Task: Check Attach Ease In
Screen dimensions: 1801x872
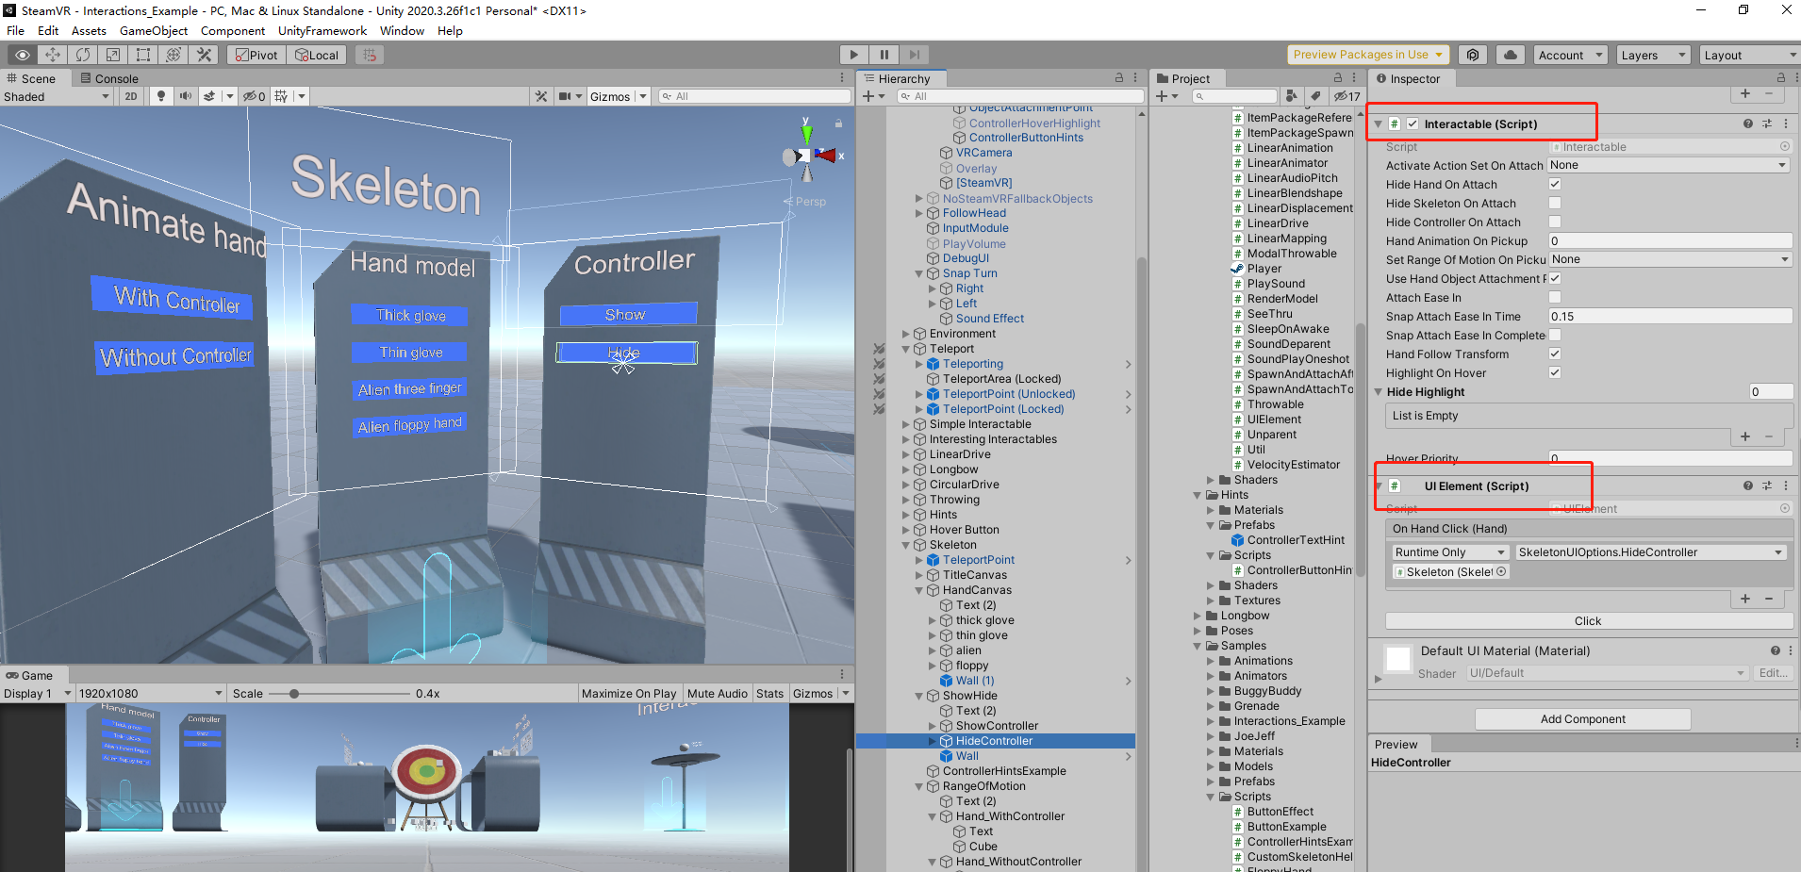Action: pyautogui.click(x=1555, y=297)
